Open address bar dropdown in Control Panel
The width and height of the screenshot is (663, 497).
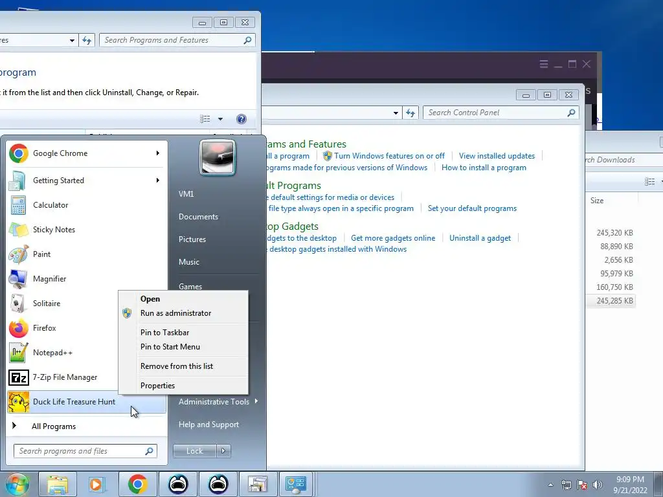[396, 113]
